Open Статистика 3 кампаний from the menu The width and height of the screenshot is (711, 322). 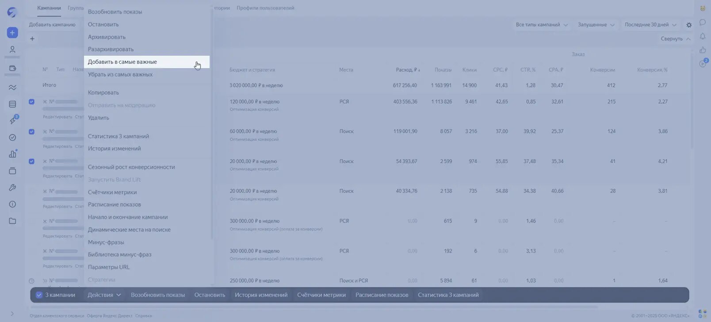pos(147,136)
